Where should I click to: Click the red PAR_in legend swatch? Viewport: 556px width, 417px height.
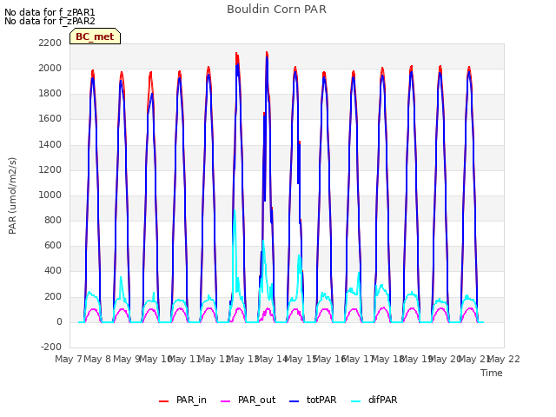tap(163, 401)
